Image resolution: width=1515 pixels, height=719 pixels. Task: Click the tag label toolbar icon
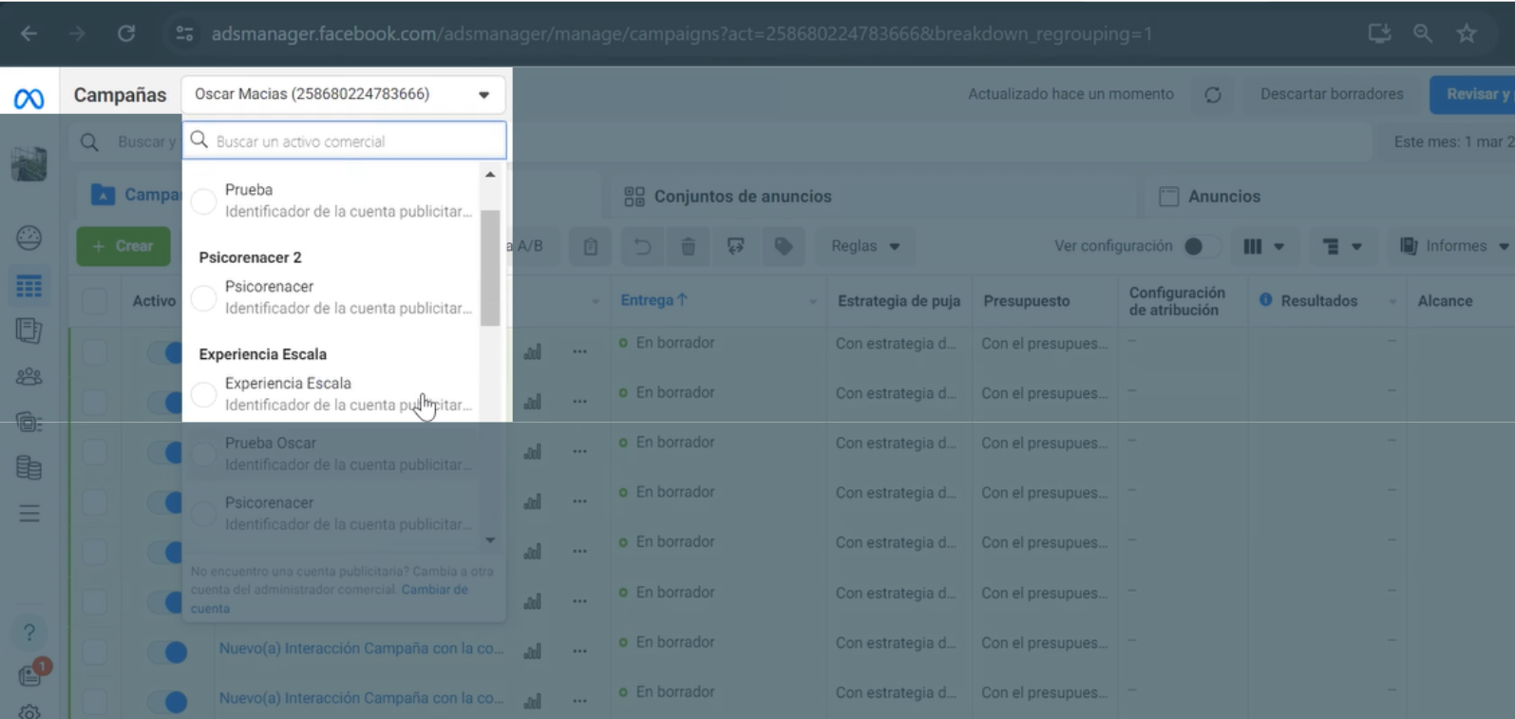783,247
